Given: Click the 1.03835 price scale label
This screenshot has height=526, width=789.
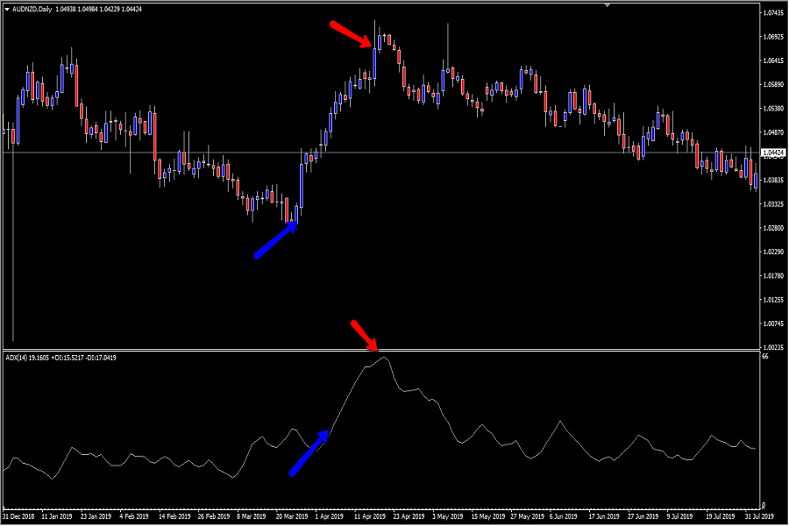Looking at the screenshot, I should click(774, 181).
